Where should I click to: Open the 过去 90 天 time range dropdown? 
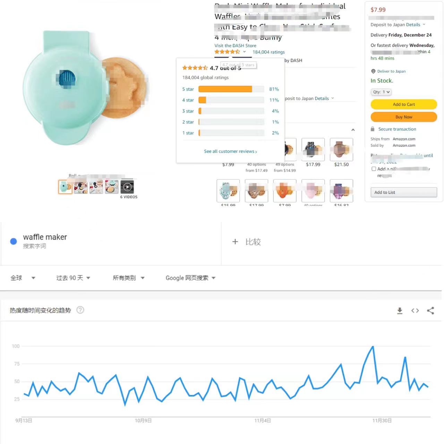point(73,278)
